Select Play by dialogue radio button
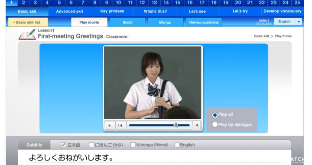This screenshot has width=312, height=165. tap(214, 124)
